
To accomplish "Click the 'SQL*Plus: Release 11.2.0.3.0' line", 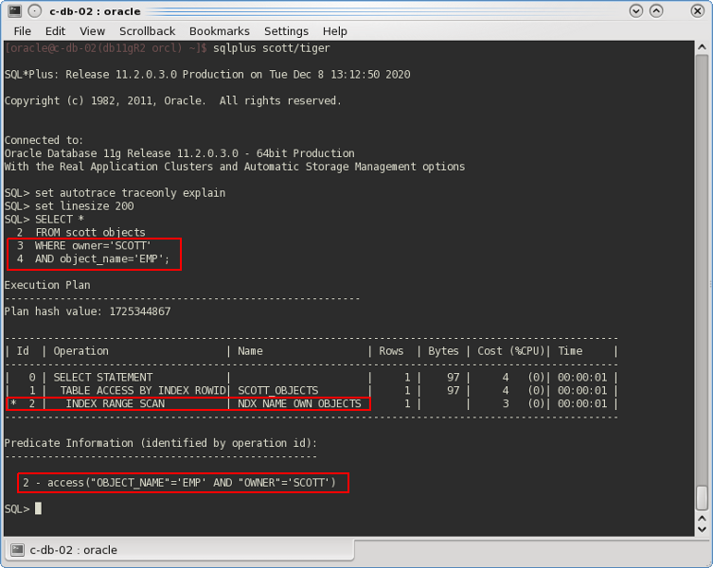I will coord(207,75).
